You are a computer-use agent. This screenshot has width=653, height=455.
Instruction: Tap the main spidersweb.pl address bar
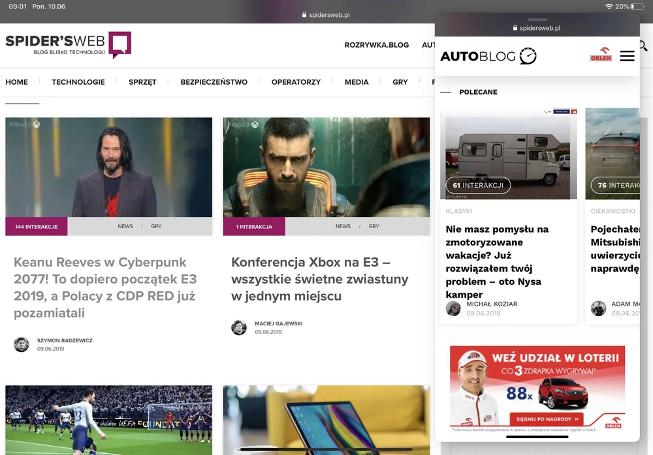[326, 14]
